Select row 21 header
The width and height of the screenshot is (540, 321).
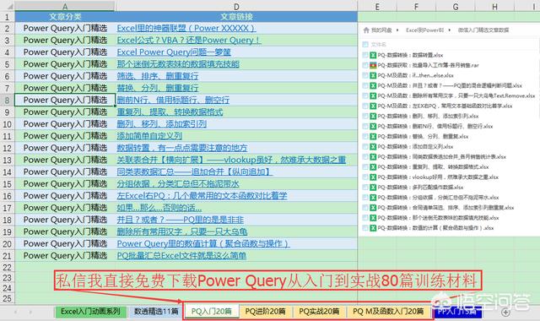point(8,256)
